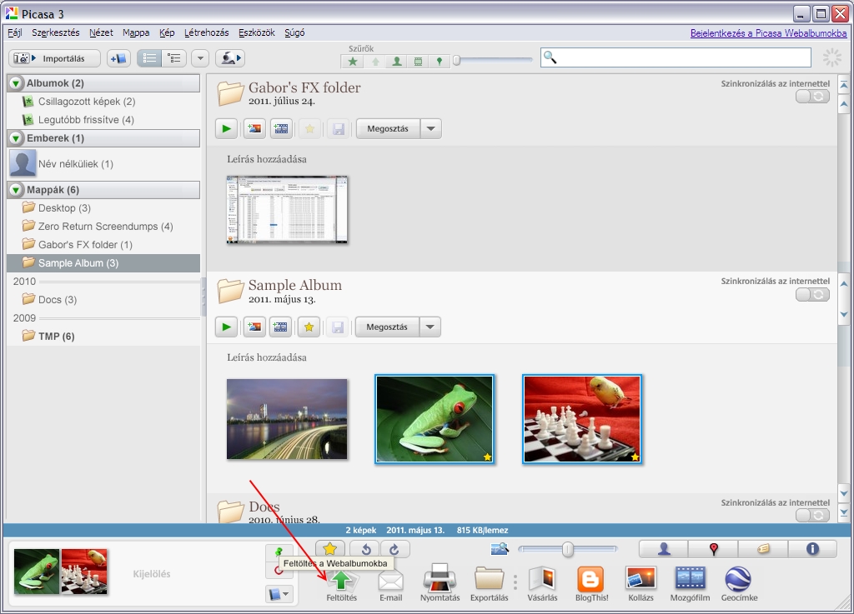
Task: Enable the uploaded photos filter arrow
Action: [375, 62]
